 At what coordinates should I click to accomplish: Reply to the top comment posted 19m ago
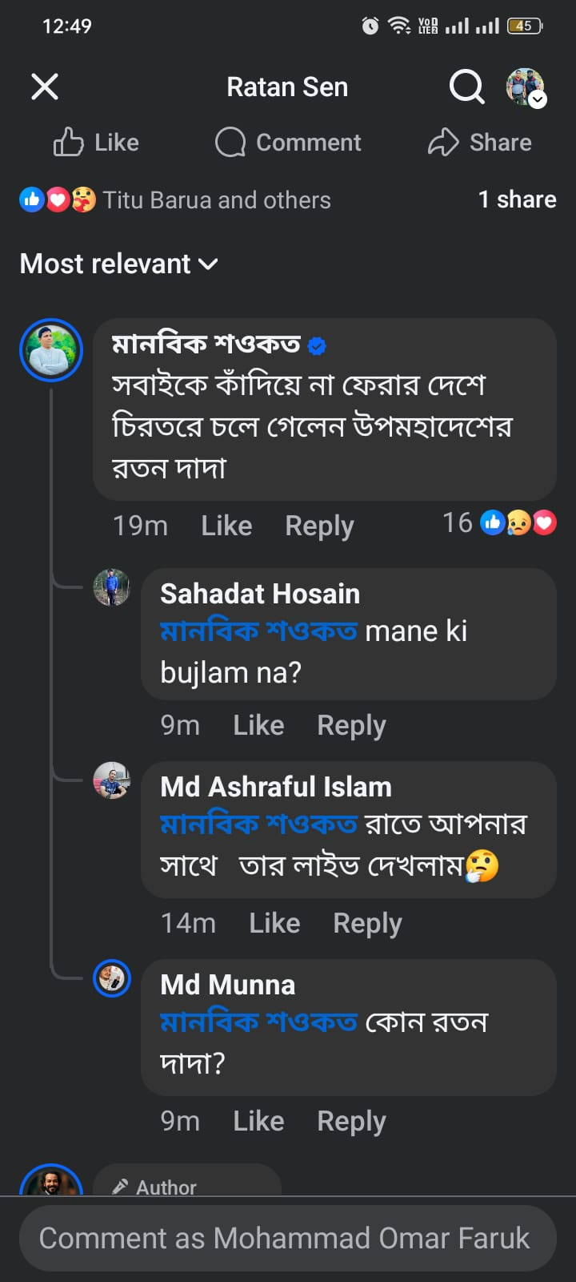click(319, 526)
